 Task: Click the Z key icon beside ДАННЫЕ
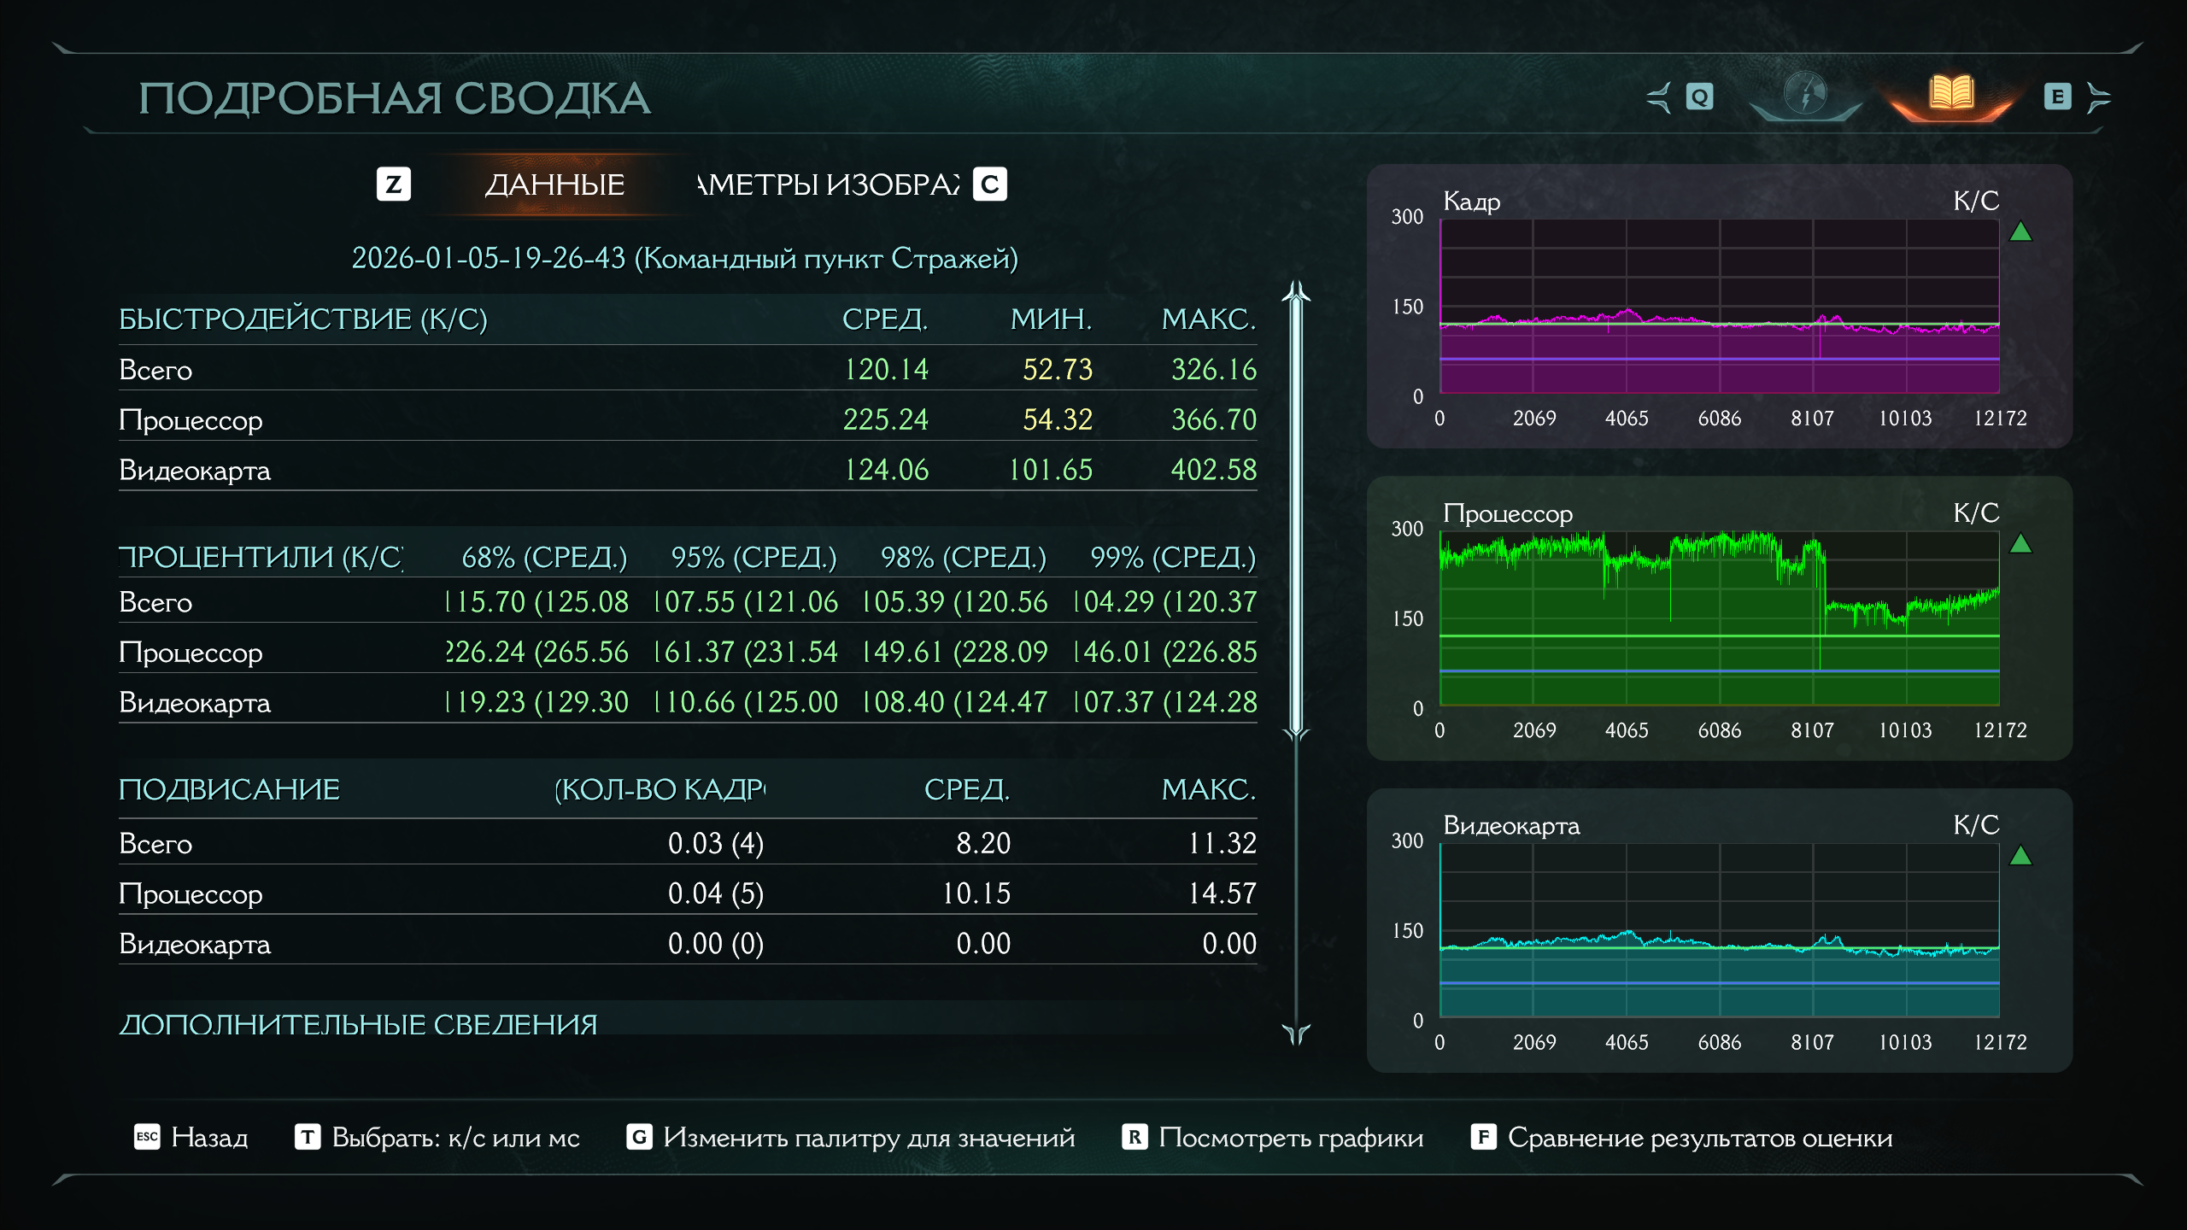click(x=394, y=184)
